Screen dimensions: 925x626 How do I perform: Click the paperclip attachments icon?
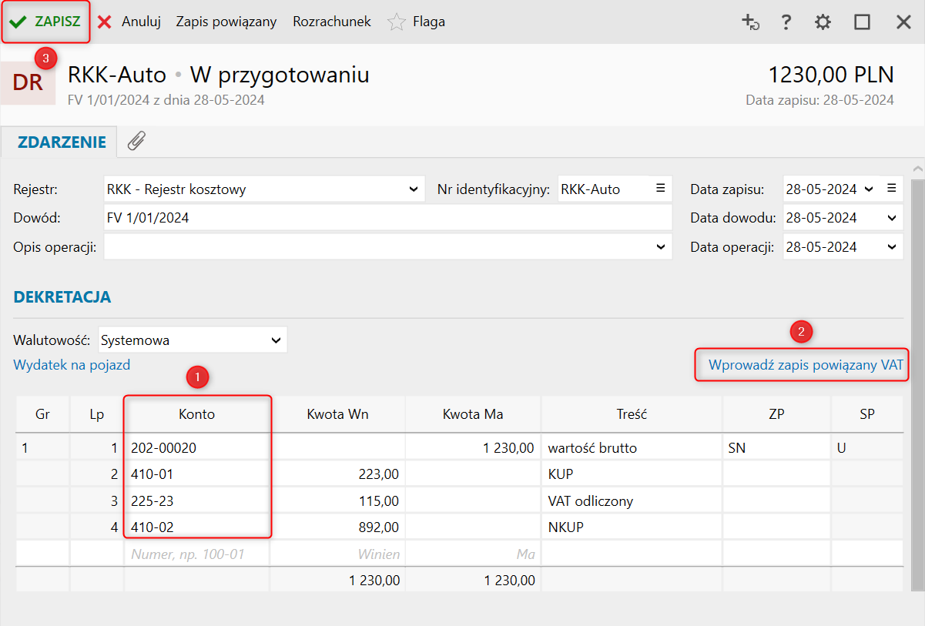(x=136, y=141)
